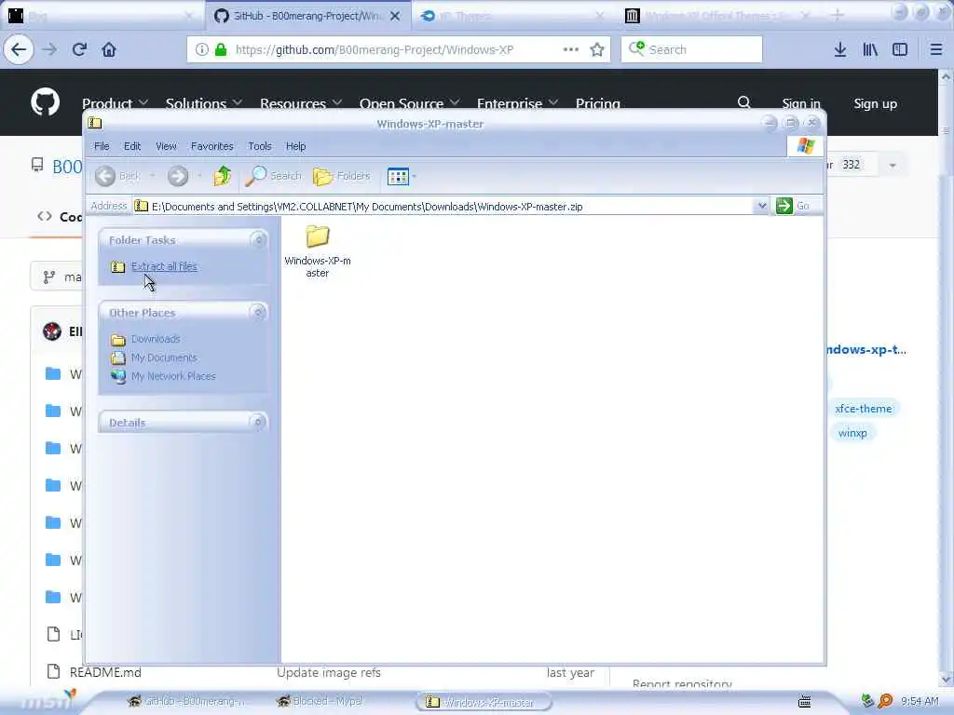Open Explorer Search pane
The width and height of the screenshot is (954, 715).
click(273, 176)
